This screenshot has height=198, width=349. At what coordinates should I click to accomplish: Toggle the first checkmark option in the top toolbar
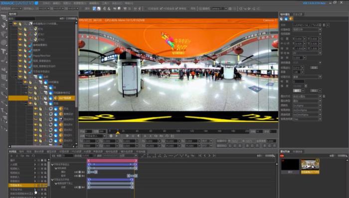coord(162,8)
